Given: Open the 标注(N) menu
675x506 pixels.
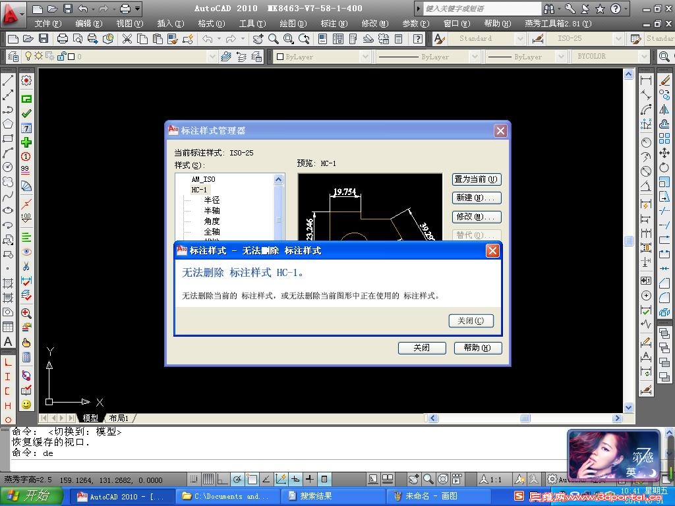Looking at the screenshot, I should pyautogui.click(x=334, y=24).
